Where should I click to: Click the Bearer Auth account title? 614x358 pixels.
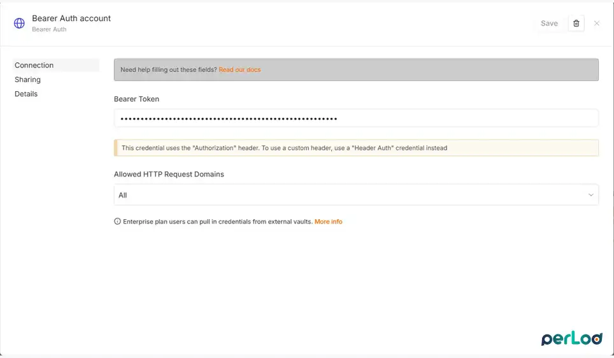coord(71,18)
